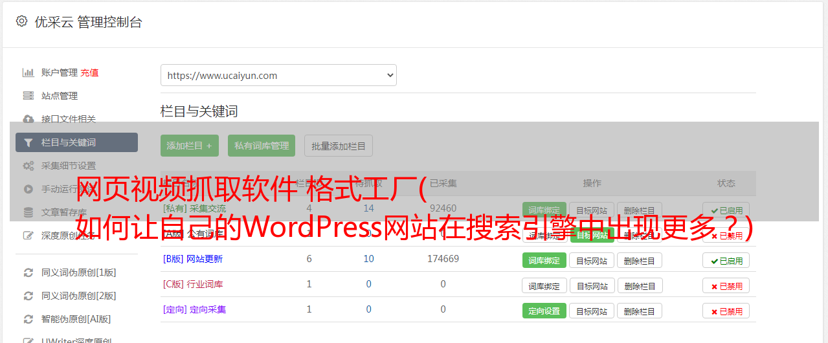Open 站点管理 in the sidebar
Image resolution: width=828 pixels, height=343 pixels.
pyautogui.click(x=60, y=96)
